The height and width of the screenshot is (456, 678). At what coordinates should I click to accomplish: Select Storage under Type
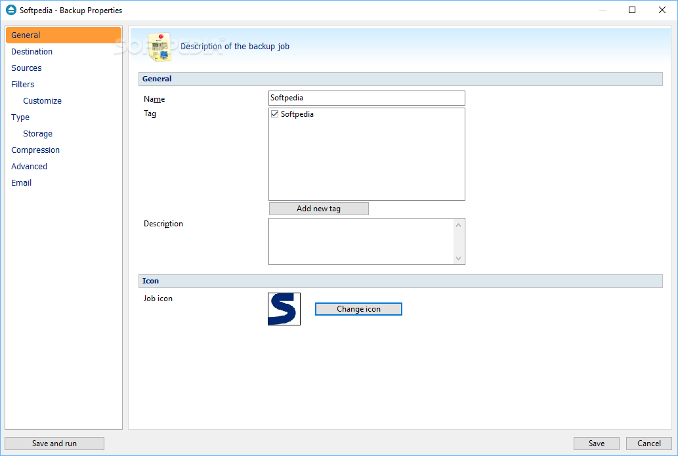click(x=37, y=134)
